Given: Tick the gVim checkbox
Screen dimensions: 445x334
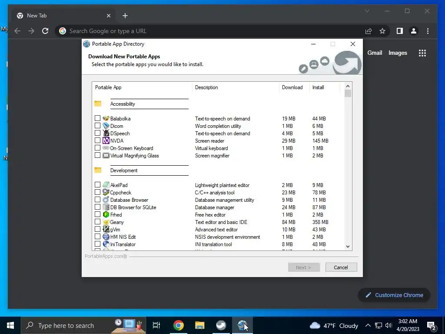Looking at the screenshot, I should point(97,229).
